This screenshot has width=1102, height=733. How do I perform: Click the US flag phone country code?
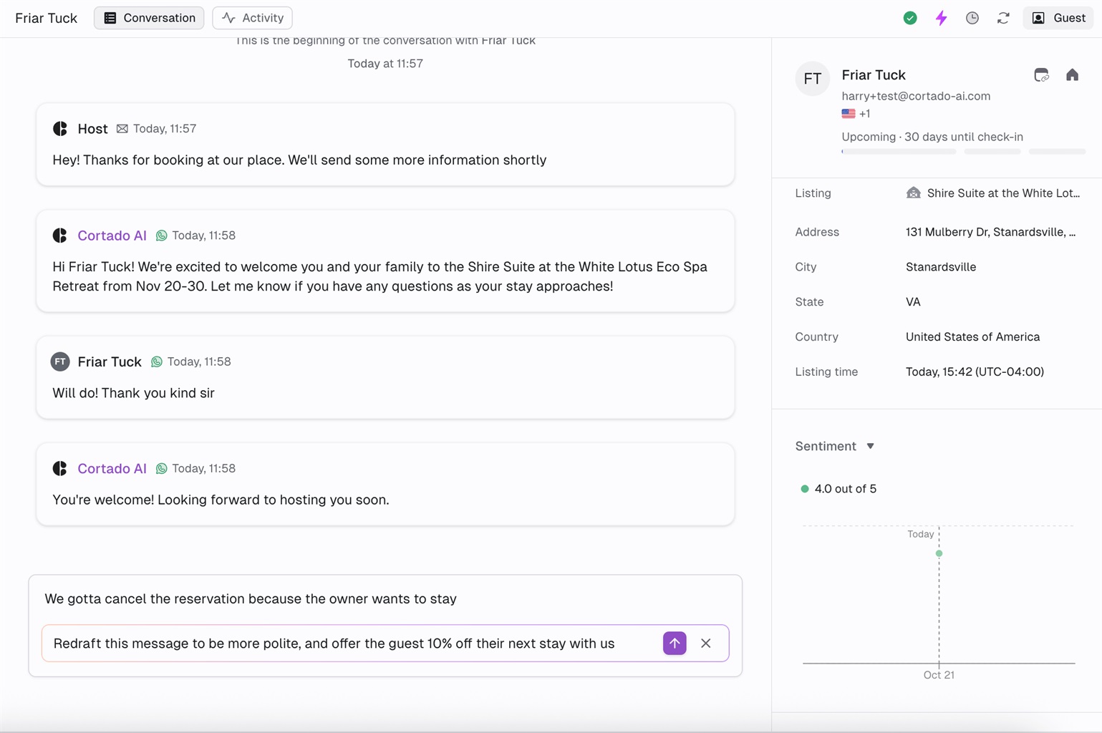pos(855,114)
